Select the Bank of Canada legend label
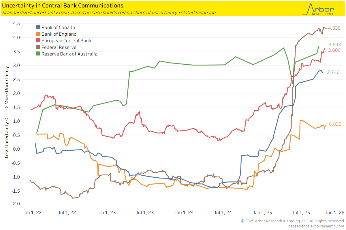Screen dimensions: 346x230 [58, 27]
